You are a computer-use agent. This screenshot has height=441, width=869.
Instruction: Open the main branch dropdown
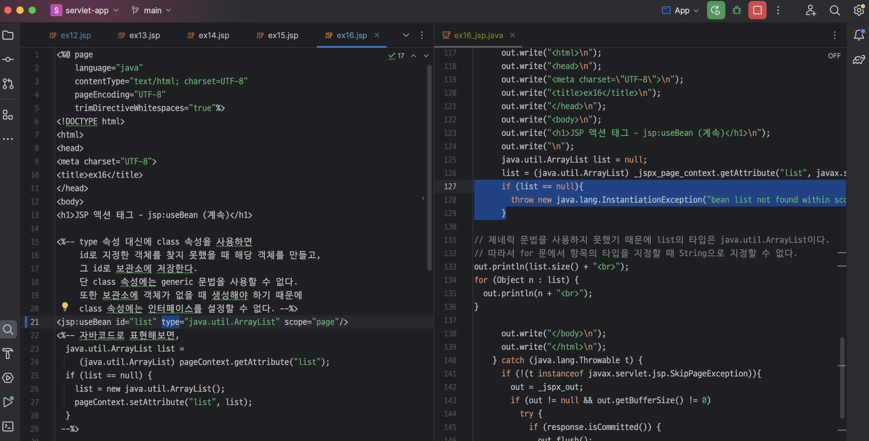tap(151, 10)
